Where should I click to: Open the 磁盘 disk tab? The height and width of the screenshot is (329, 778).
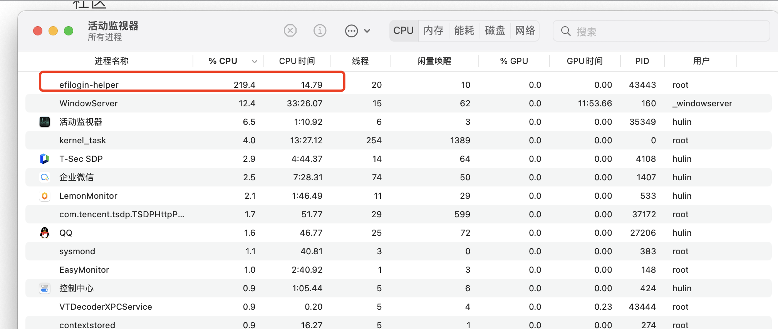point(495,30)
